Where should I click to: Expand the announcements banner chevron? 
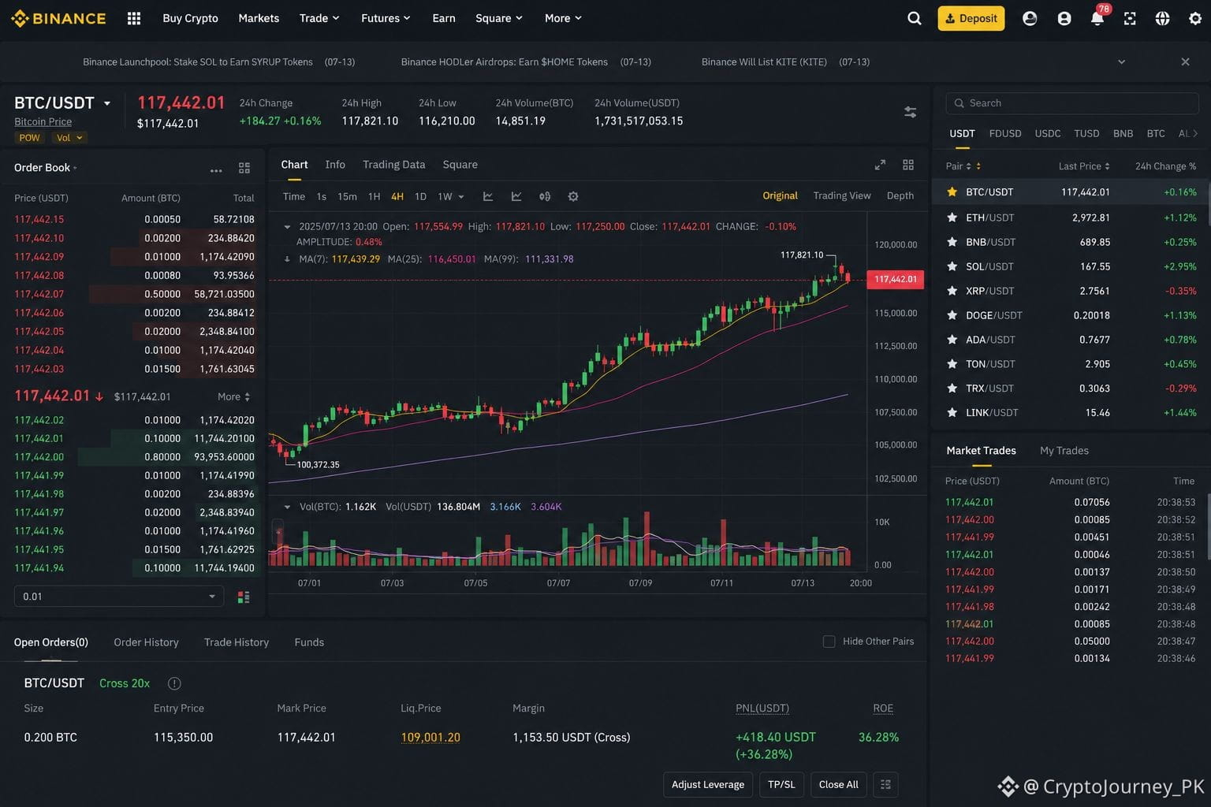coord(1121,61)
